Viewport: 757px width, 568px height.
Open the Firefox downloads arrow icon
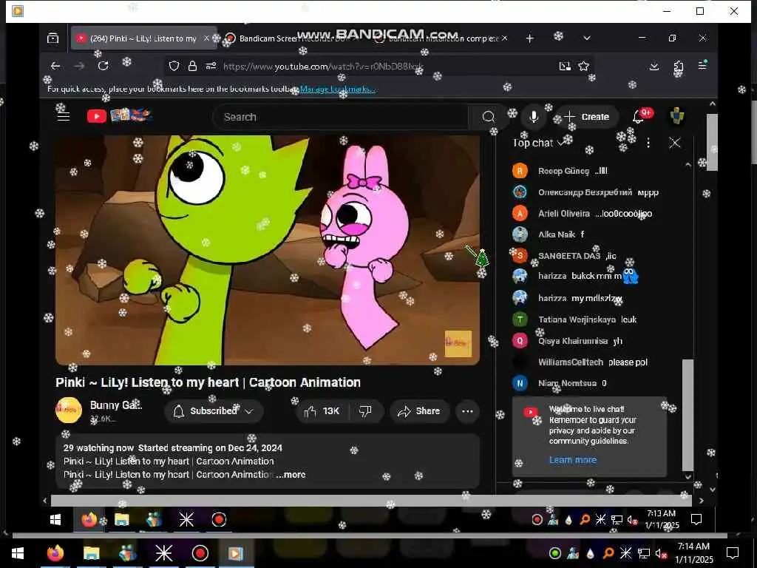(654, 66)
